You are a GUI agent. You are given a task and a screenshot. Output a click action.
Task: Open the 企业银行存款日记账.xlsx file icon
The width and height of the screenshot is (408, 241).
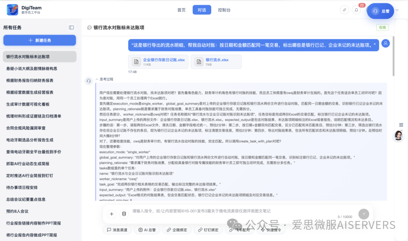[136, 62]
